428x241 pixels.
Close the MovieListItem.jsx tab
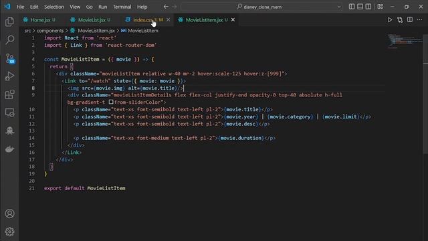tap(233, 19)
